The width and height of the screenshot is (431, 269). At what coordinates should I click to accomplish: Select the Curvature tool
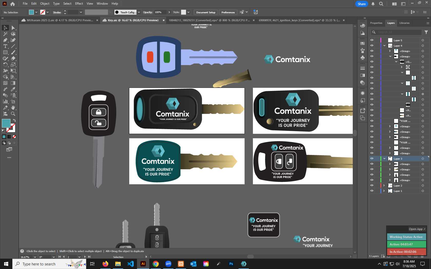click(13, 40)
